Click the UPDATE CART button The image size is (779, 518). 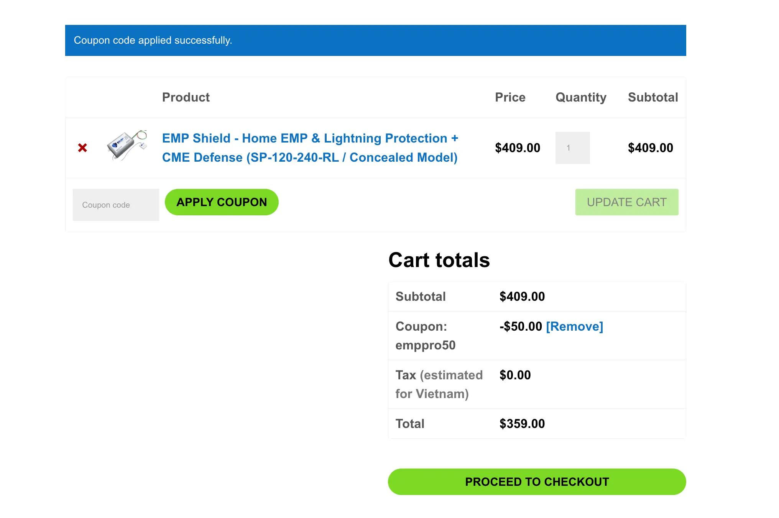click(x=626, y=202)
